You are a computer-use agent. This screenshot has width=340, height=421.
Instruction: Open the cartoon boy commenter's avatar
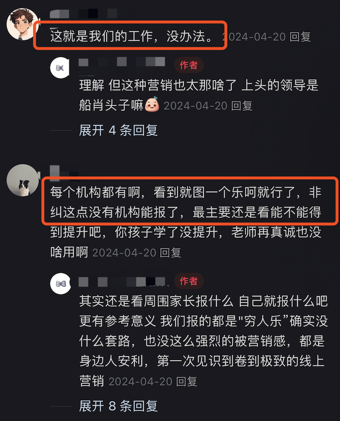pos(23,24)
